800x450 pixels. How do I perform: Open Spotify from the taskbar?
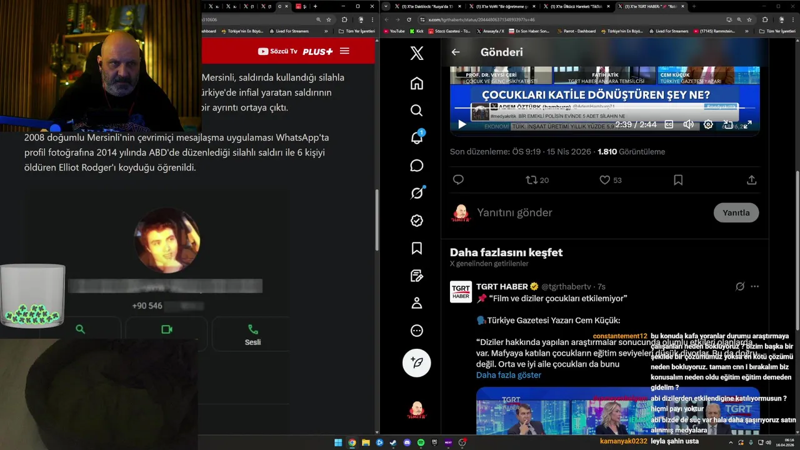pos(421,442)
